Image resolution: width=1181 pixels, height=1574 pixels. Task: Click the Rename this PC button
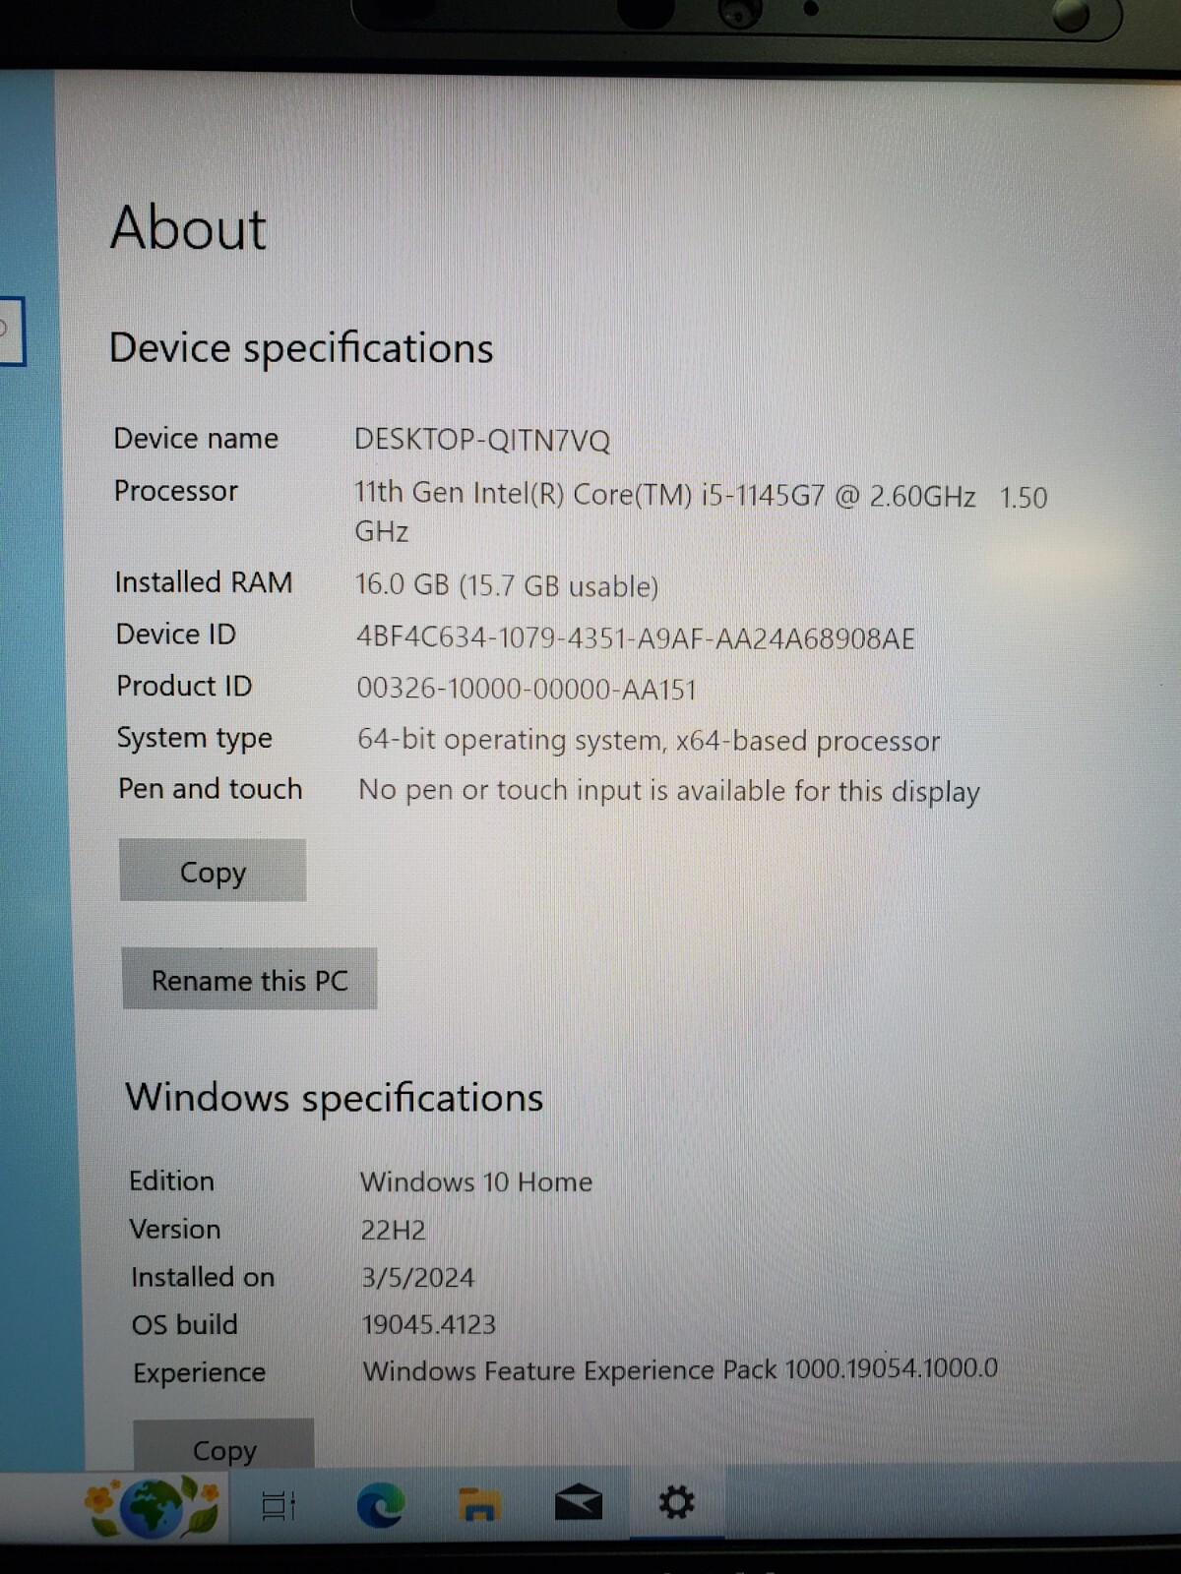pyautogui.click(x=250, y=980)
